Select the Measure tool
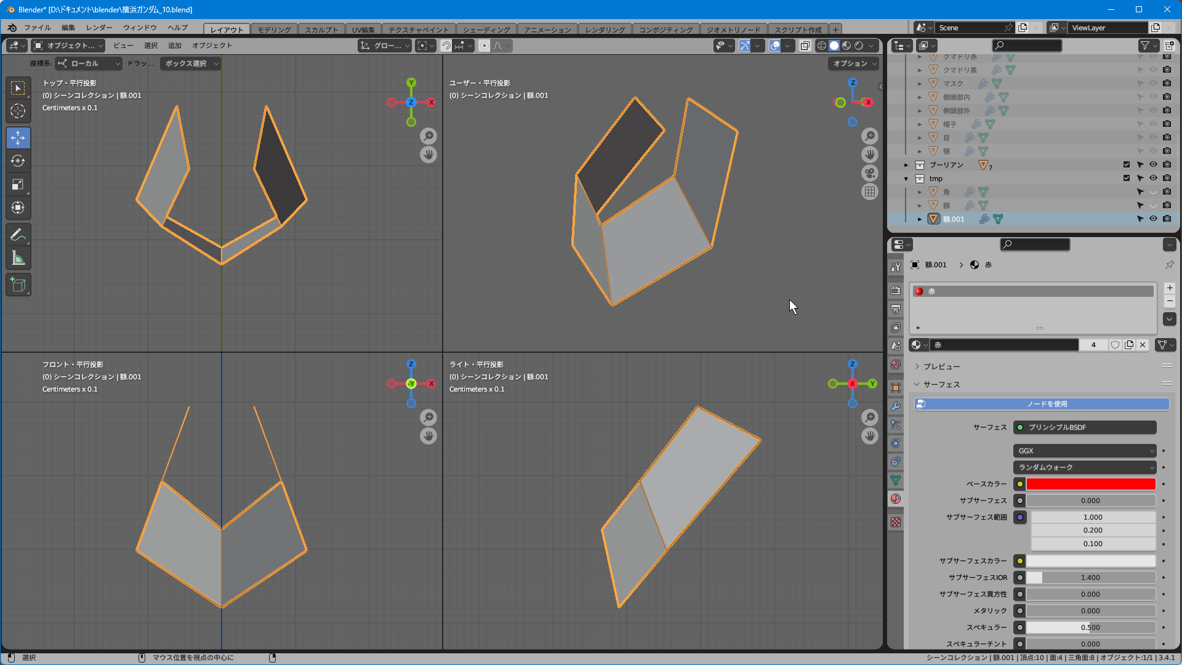This screenshot has height=665, width=1182. click(x=18, y=259)
